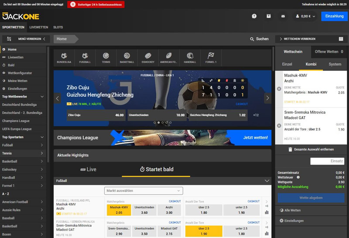The width and height of the screenshot is (349, 238).
Task: Open statistics chart icon for Mashuk-KMV match
Action: [x=267, y=212]
